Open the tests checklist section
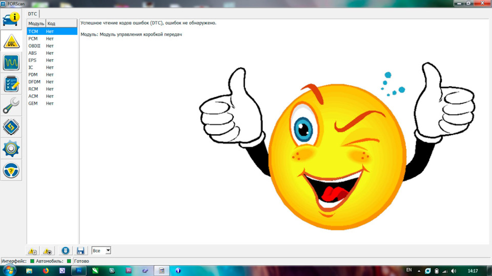 [11, 84]
